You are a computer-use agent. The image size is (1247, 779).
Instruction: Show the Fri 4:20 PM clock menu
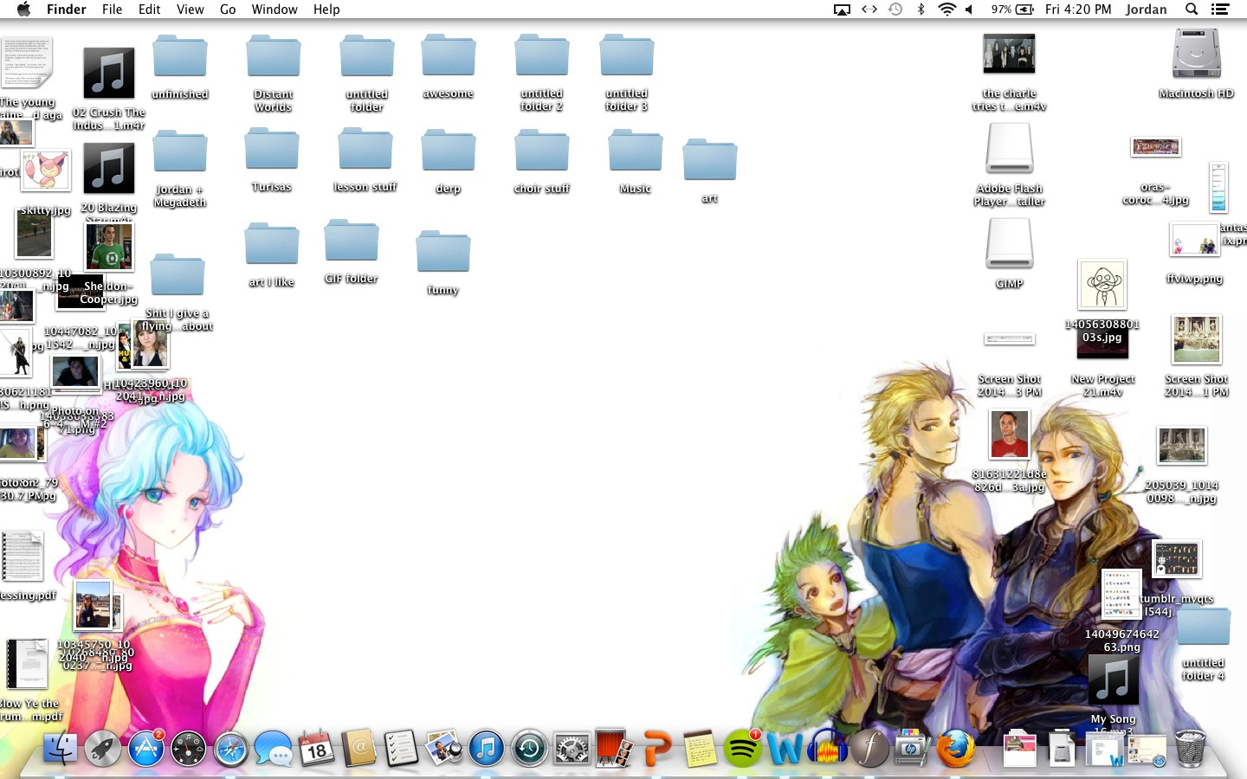click(x=1077, y=10)
